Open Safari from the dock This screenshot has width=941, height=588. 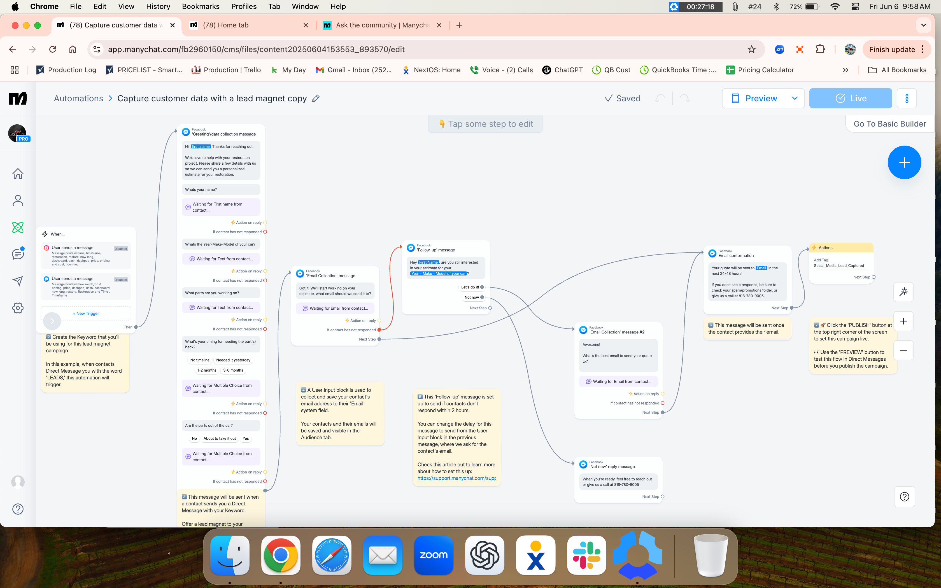332,555
